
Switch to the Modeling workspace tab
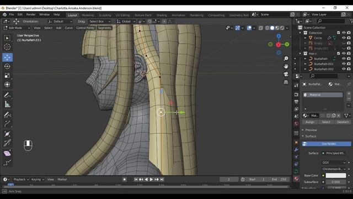pyautogui.click(x=88, y=15)
